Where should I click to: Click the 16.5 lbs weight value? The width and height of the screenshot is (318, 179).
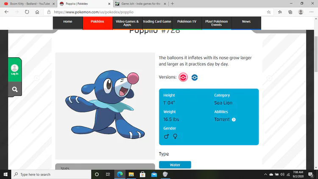pyautogui.click(x=171, y=119)
